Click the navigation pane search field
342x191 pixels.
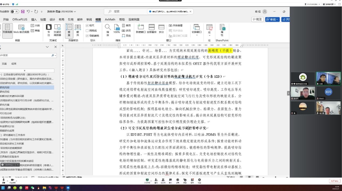(x=25, y=55)
